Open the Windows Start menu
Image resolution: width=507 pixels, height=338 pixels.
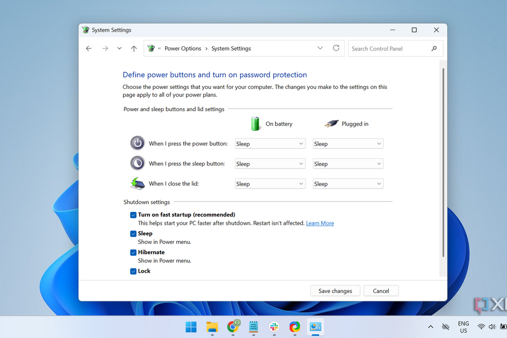[191, 327]
